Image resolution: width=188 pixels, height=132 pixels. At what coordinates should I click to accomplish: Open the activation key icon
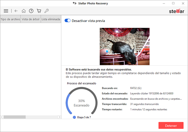click(46, 11)
